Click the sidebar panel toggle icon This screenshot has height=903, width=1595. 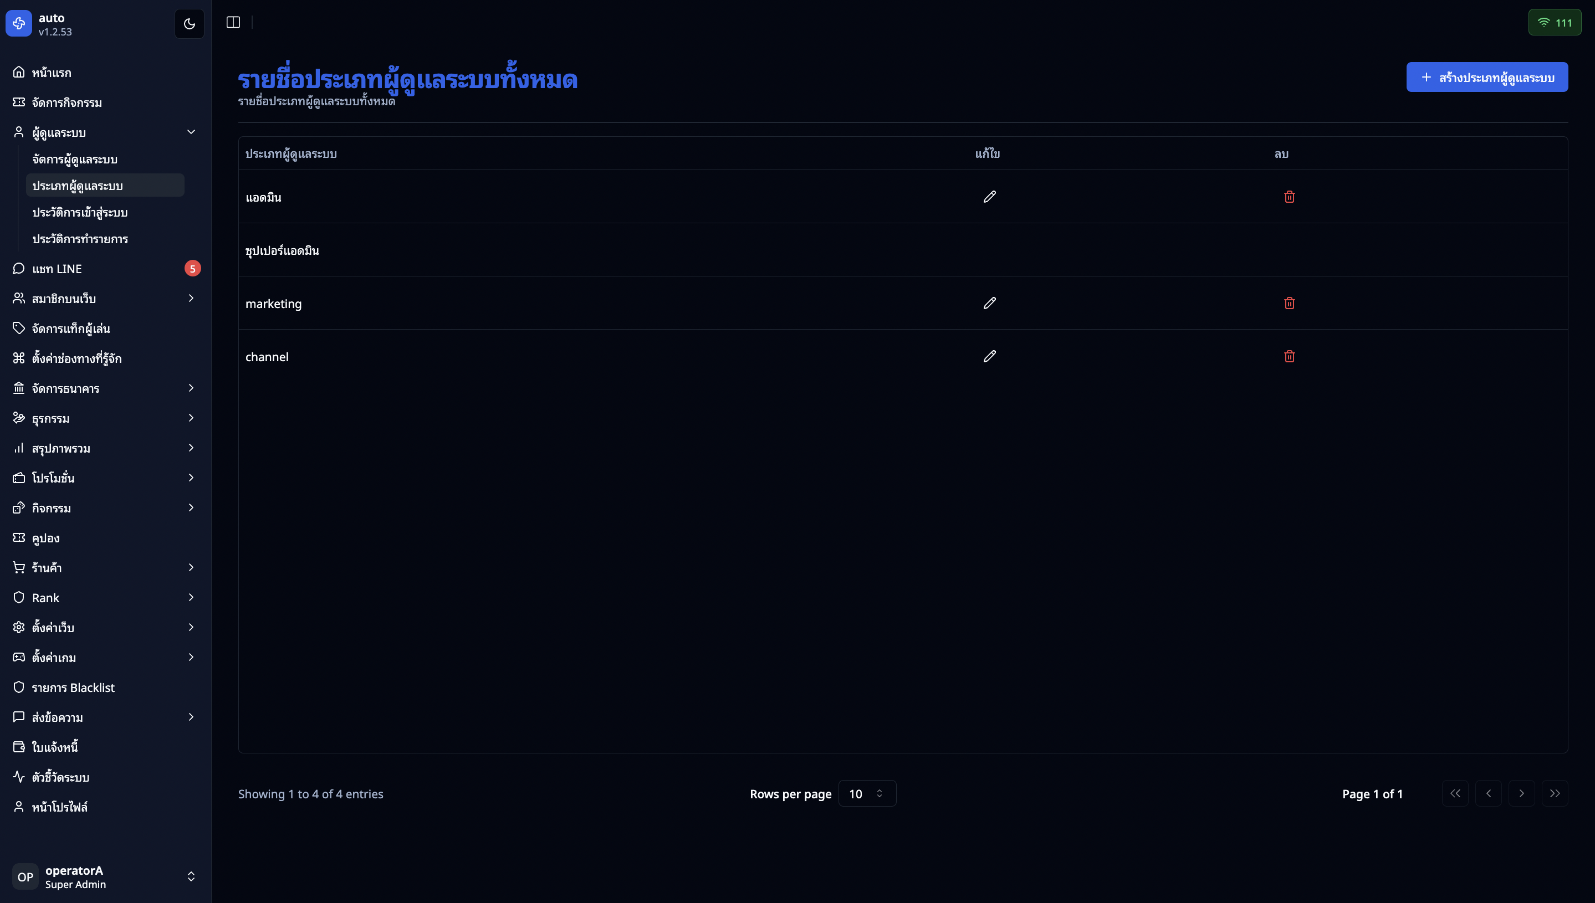[x=233, y=22]
